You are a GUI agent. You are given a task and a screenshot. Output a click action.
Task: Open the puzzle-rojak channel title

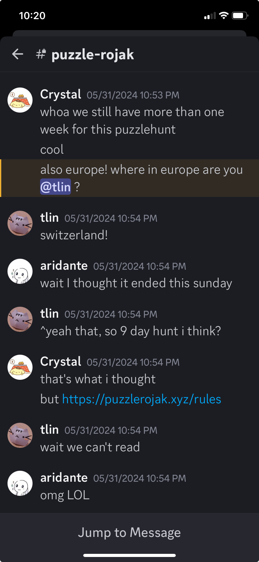click(93, 54)
